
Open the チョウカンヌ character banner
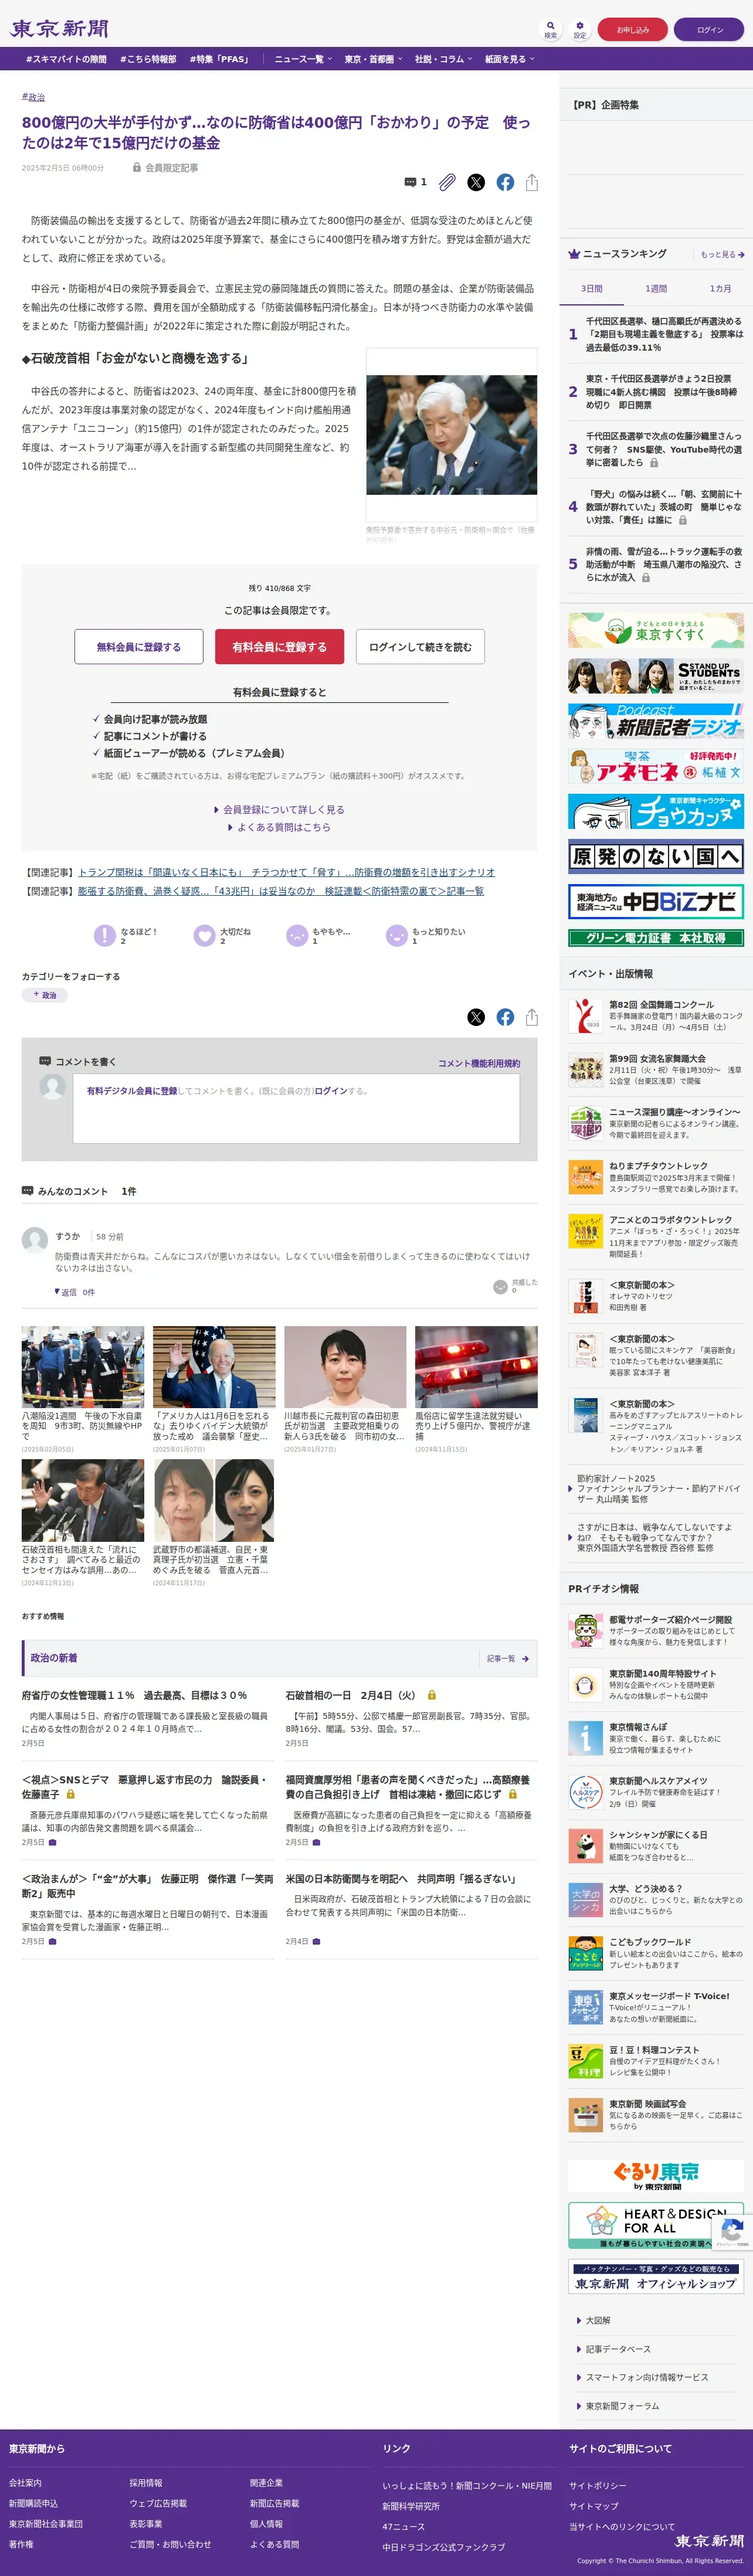(656, 812)
